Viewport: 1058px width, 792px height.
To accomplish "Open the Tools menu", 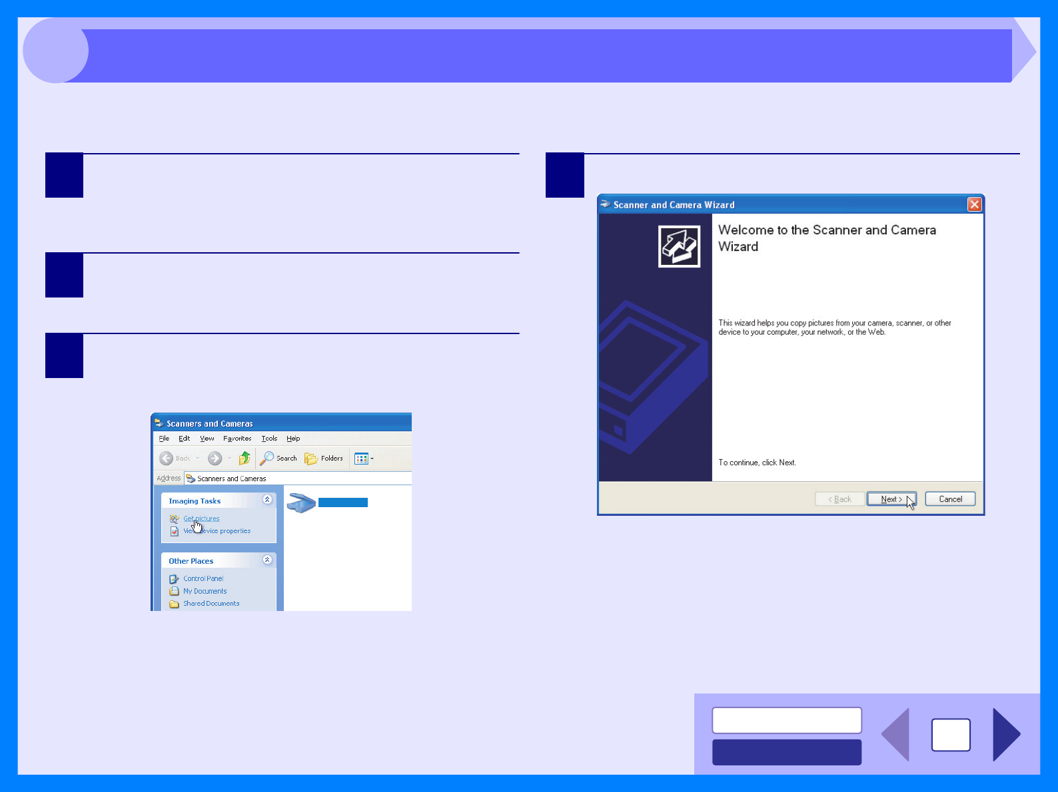I will tap(269, 439).
